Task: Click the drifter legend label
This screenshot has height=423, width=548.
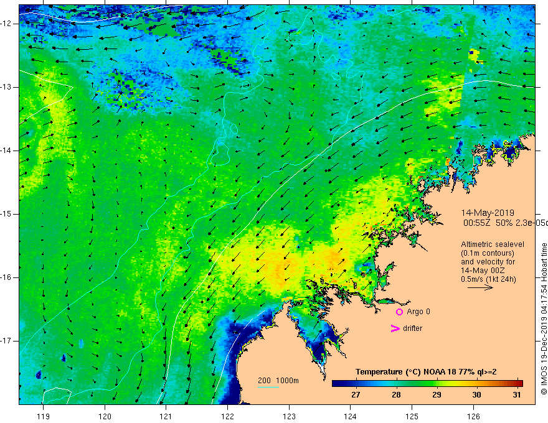Action: click(412, 328)
